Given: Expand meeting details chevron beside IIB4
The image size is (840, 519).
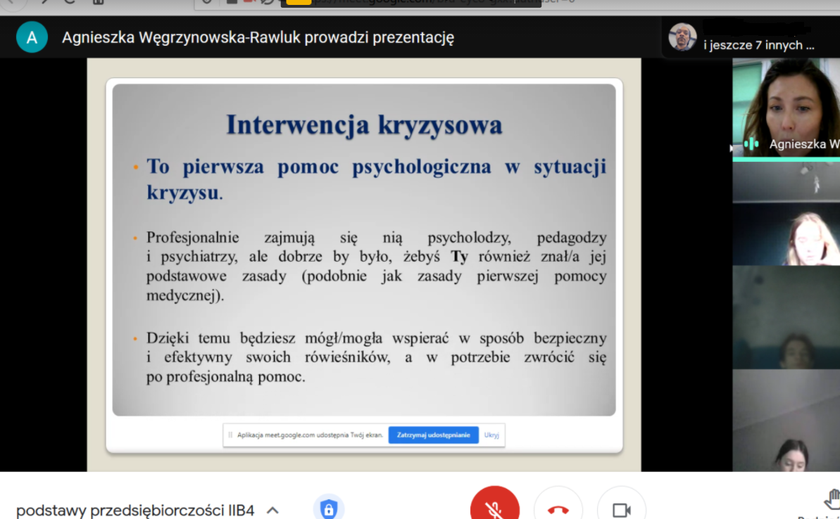Looking at the screenshot, I should click(272, 510).
